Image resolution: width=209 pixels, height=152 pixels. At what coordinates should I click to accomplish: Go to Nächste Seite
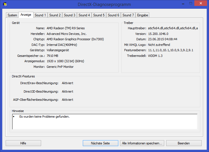(101, 143)
